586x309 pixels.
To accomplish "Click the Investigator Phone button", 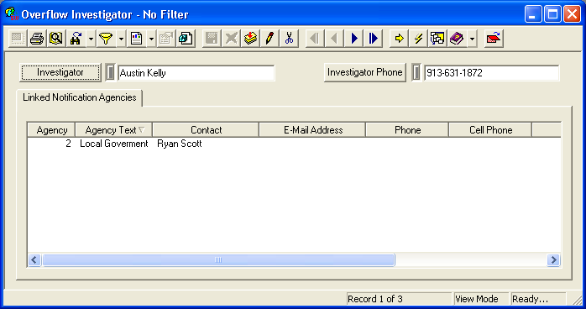I will point(364,72).
